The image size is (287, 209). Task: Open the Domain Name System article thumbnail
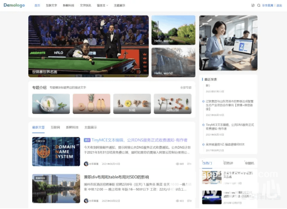[x=56, y=152]
